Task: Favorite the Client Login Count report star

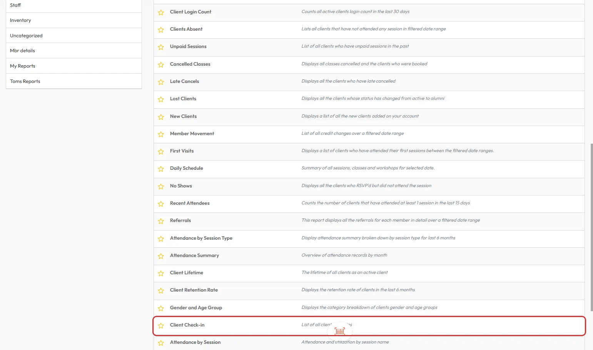Action: coord(161,12)
